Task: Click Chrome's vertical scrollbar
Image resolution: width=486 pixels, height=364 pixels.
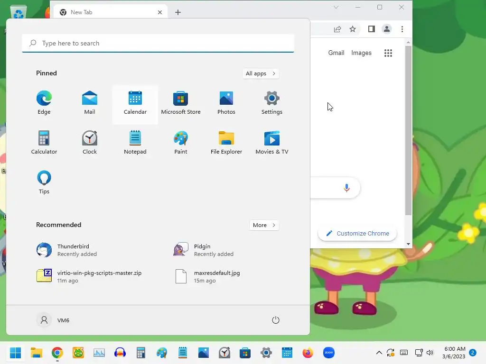Action: click(408, 130)
